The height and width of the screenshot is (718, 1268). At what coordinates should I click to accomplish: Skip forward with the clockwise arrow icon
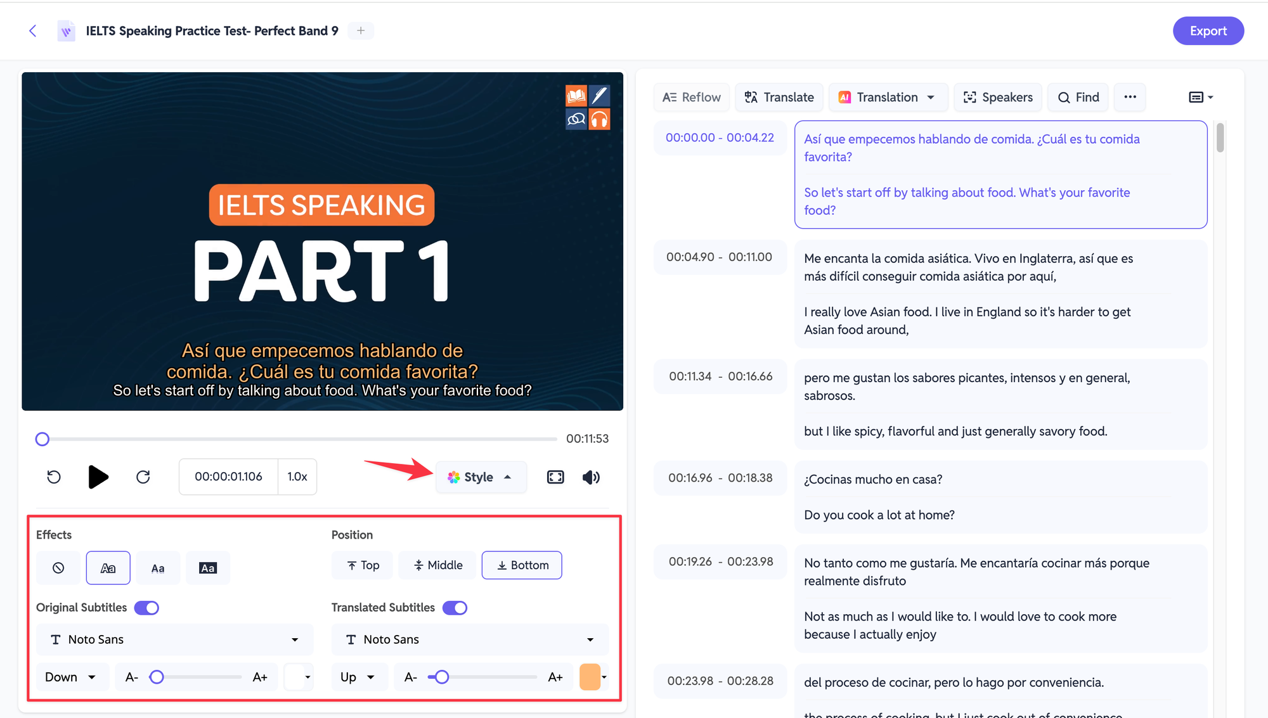(x=143, y=477)
